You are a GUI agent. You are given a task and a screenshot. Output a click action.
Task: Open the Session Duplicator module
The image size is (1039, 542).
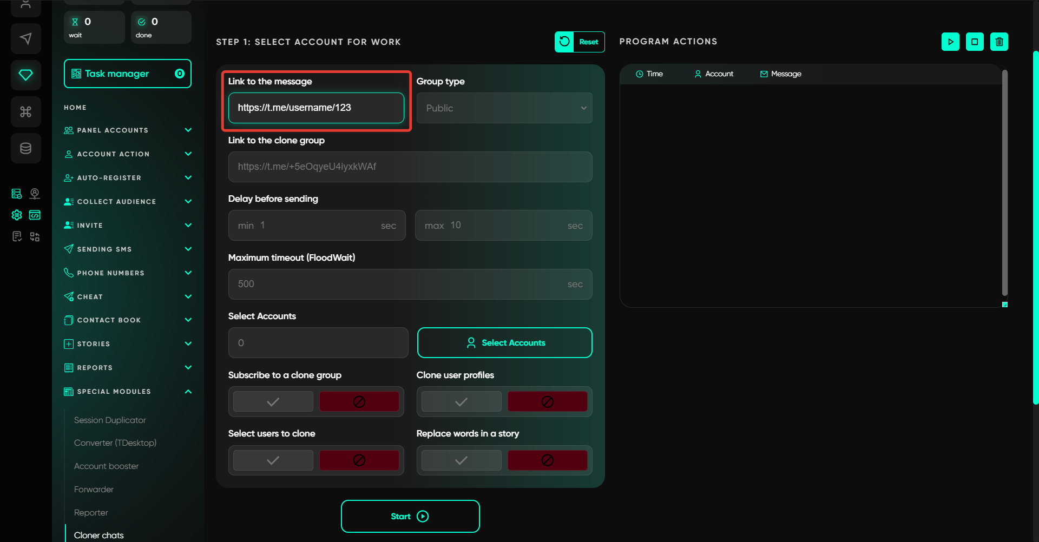click(x=110, y=420)
